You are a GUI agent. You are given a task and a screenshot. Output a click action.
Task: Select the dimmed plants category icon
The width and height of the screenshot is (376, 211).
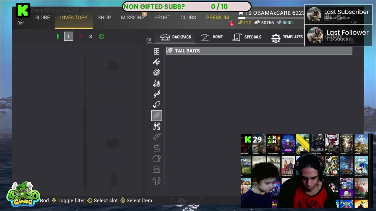coord(157,181)
